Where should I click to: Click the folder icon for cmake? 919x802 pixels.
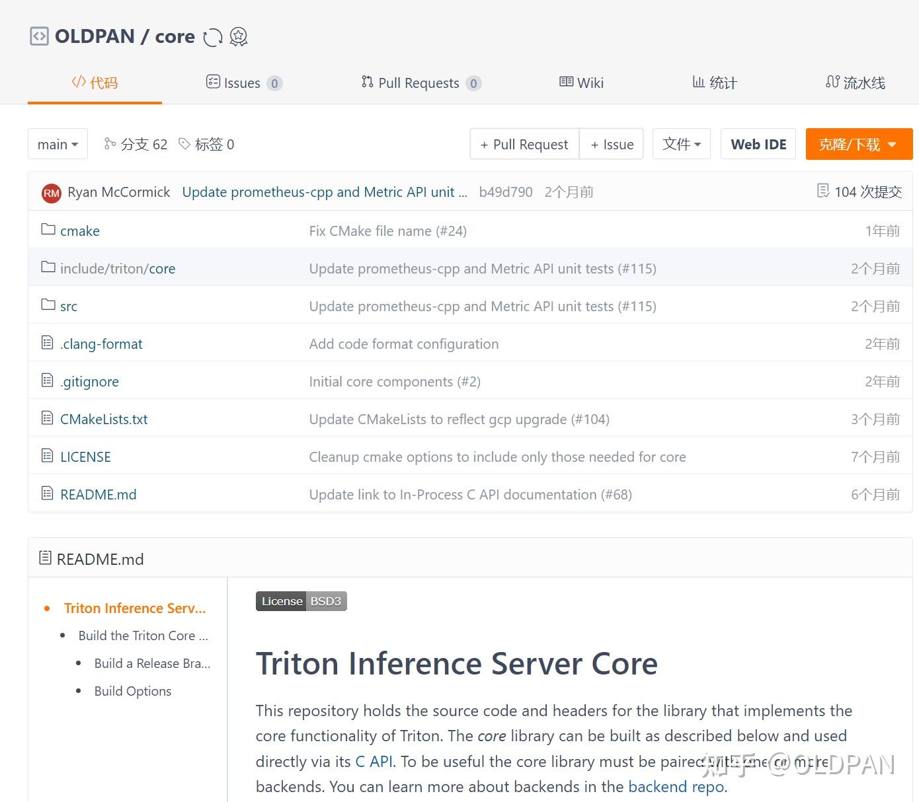point(47,229)
